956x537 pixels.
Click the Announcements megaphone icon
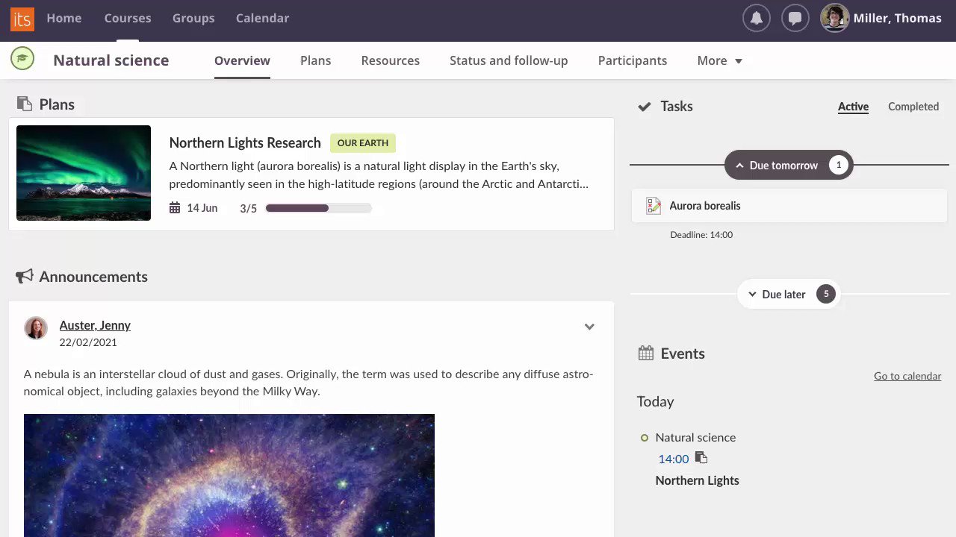(25, 276)
